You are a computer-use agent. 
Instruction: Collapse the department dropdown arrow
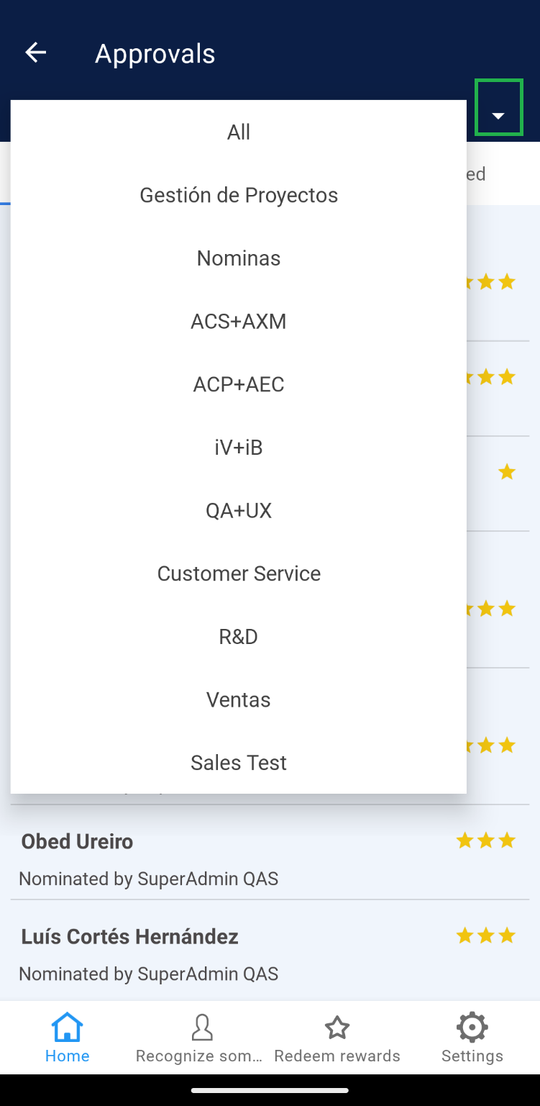[498, 116]
